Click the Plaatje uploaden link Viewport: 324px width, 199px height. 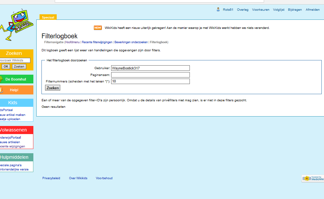[10, 119]
